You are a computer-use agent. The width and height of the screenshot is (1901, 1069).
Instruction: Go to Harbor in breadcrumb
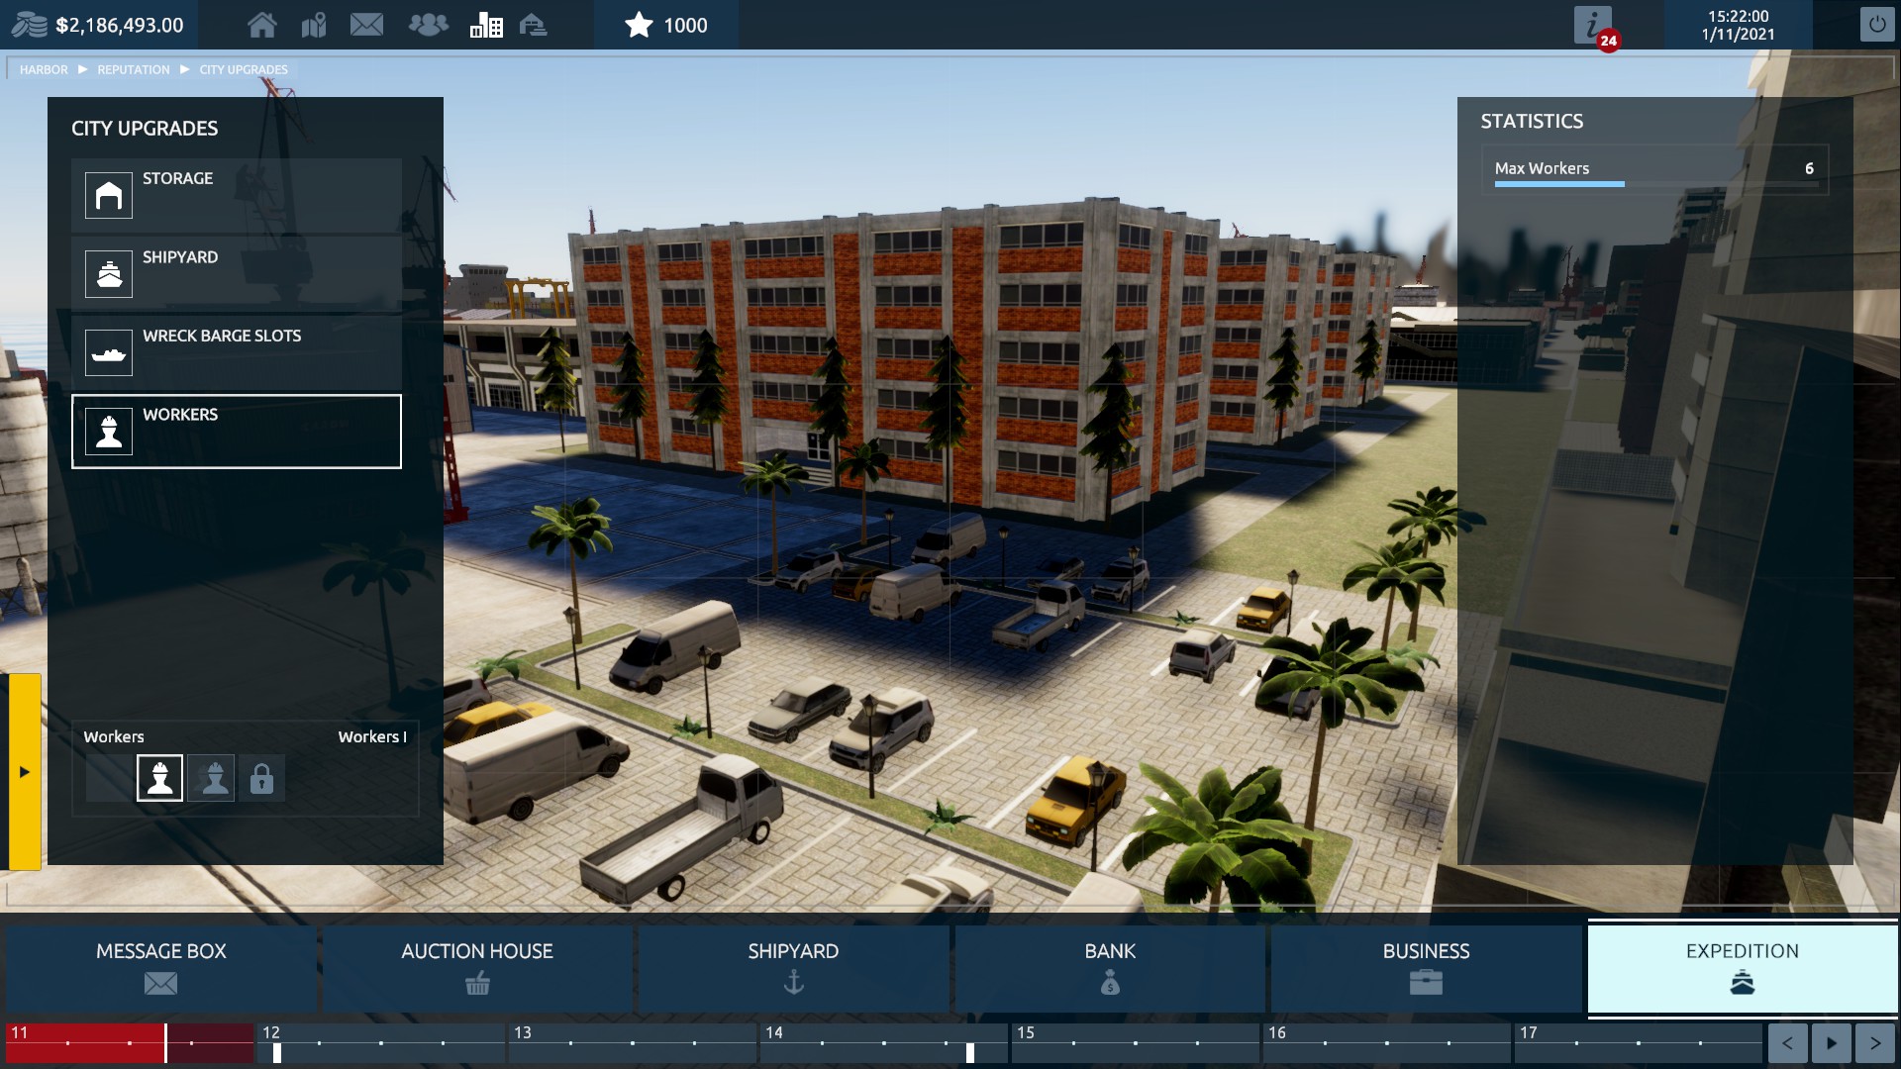coord(44,69)
